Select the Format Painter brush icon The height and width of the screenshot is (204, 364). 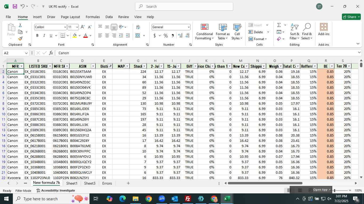tap(20, 39)
